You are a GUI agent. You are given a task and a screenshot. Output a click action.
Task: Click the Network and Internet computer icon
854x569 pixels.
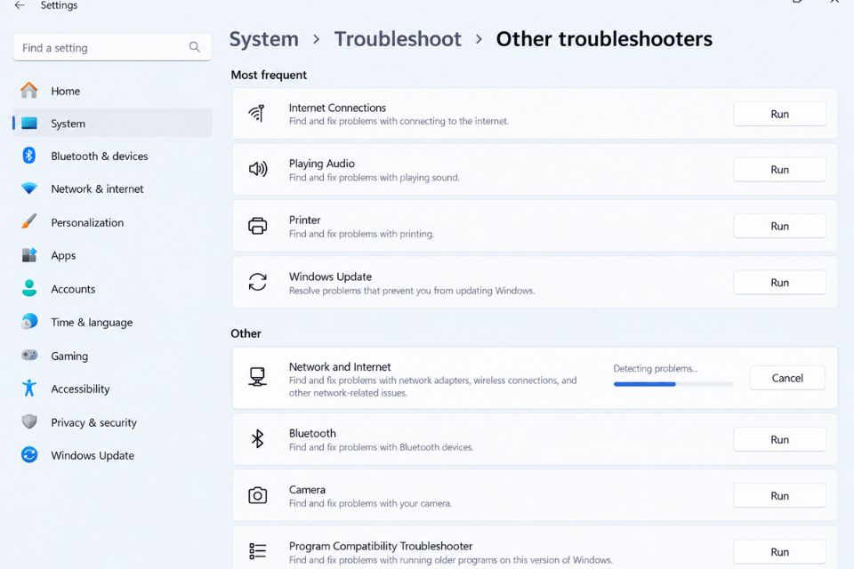(x=258, y=376)
